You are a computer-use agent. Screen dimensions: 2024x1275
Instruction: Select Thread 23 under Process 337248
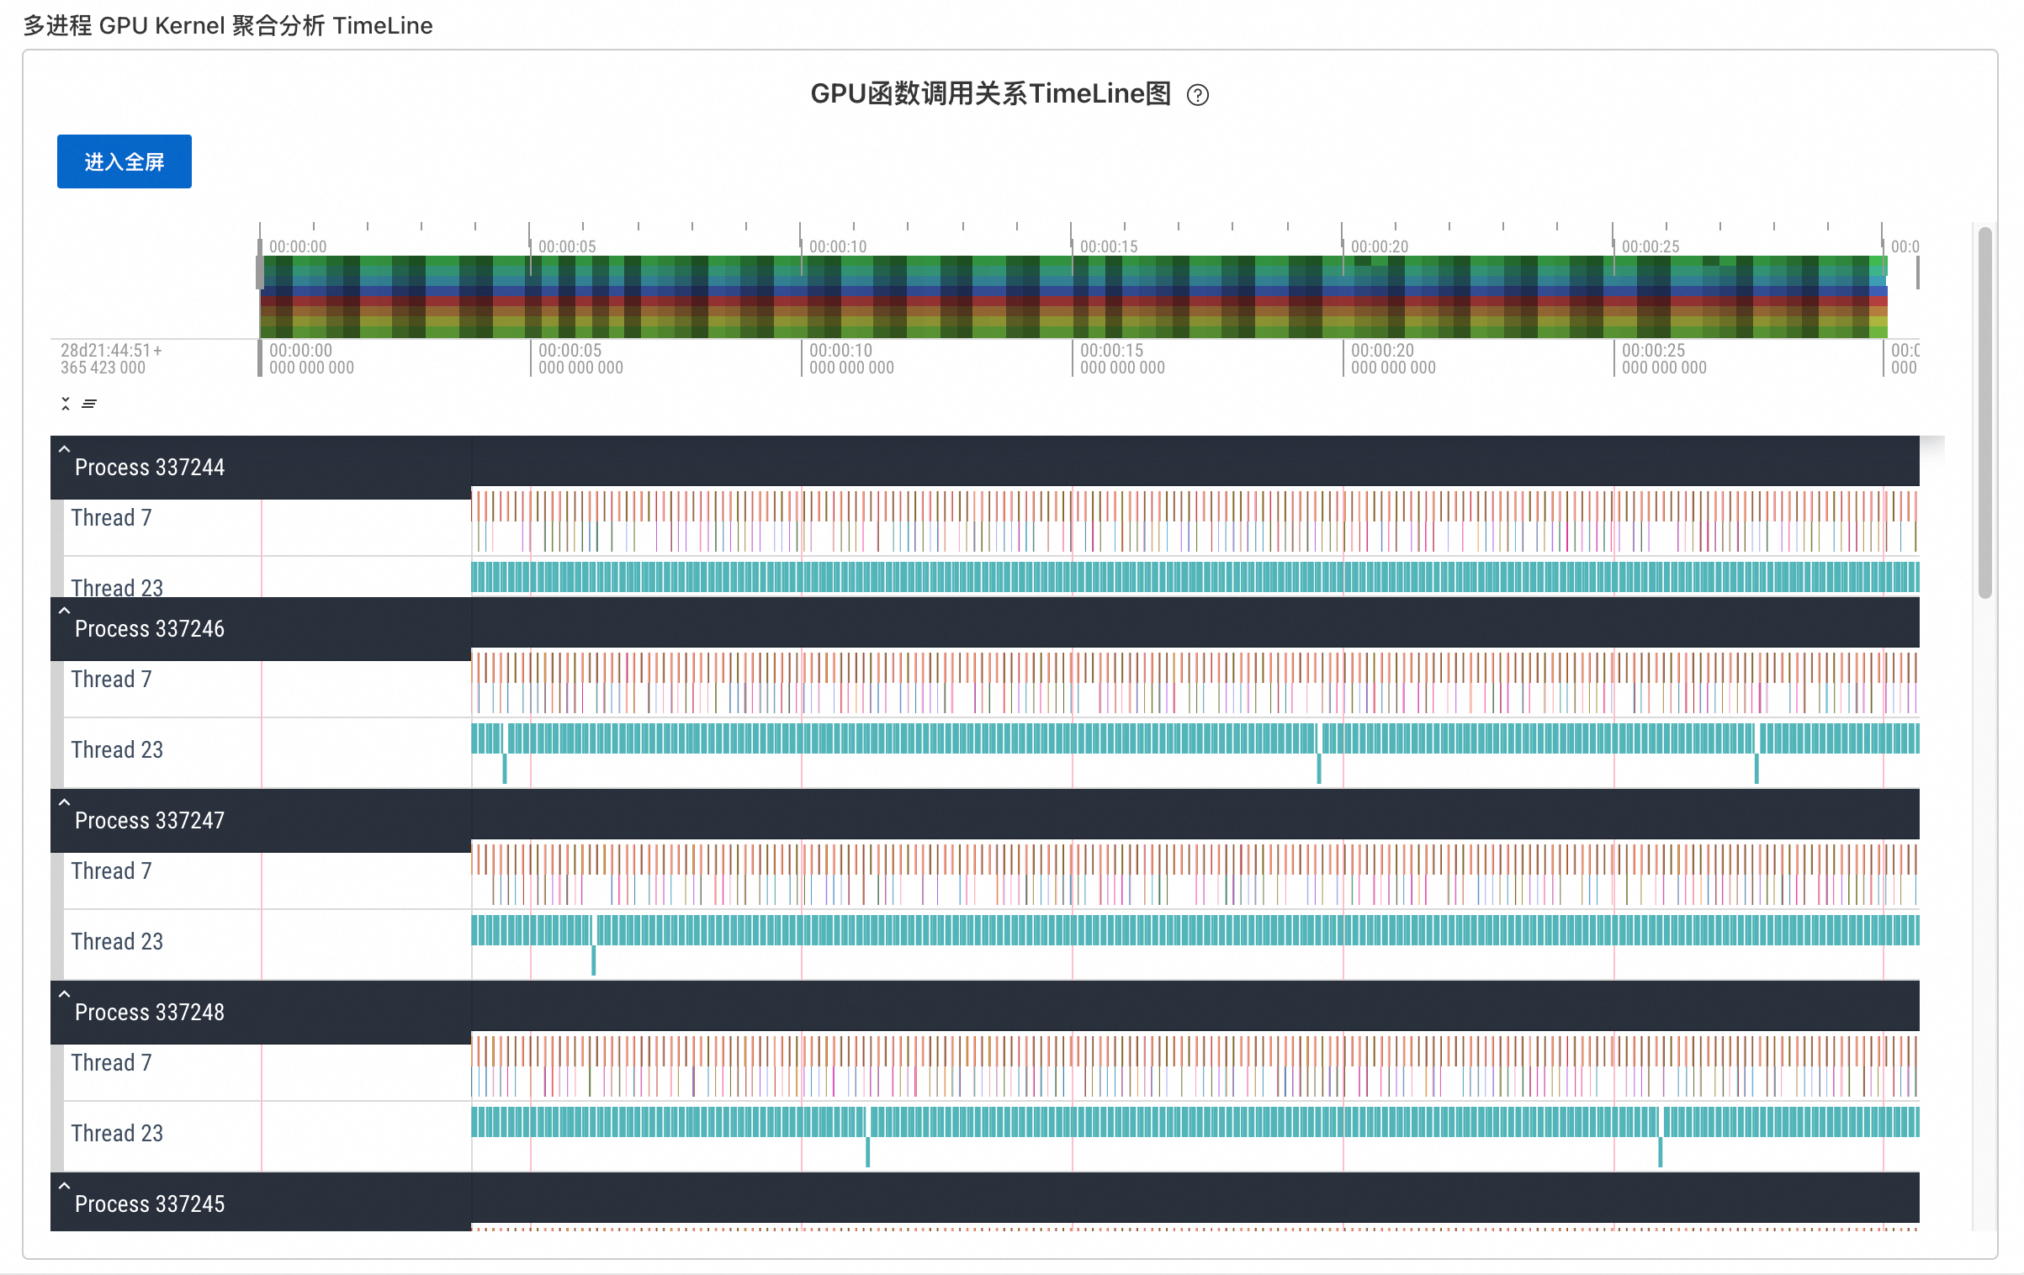pos(117,1134)
